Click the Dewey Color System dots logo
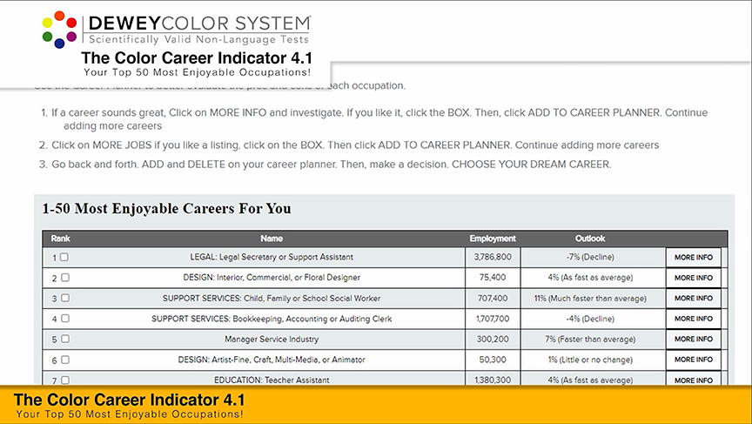 pyautogui.click(x=59, y=30)
